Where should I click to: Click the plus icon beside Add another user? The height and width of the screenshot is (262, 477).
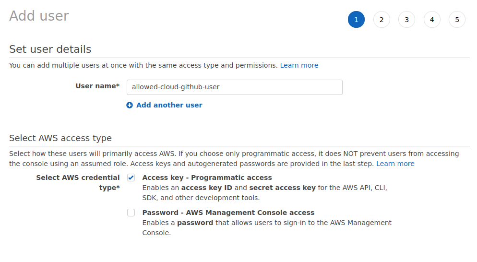coord(130,105)
